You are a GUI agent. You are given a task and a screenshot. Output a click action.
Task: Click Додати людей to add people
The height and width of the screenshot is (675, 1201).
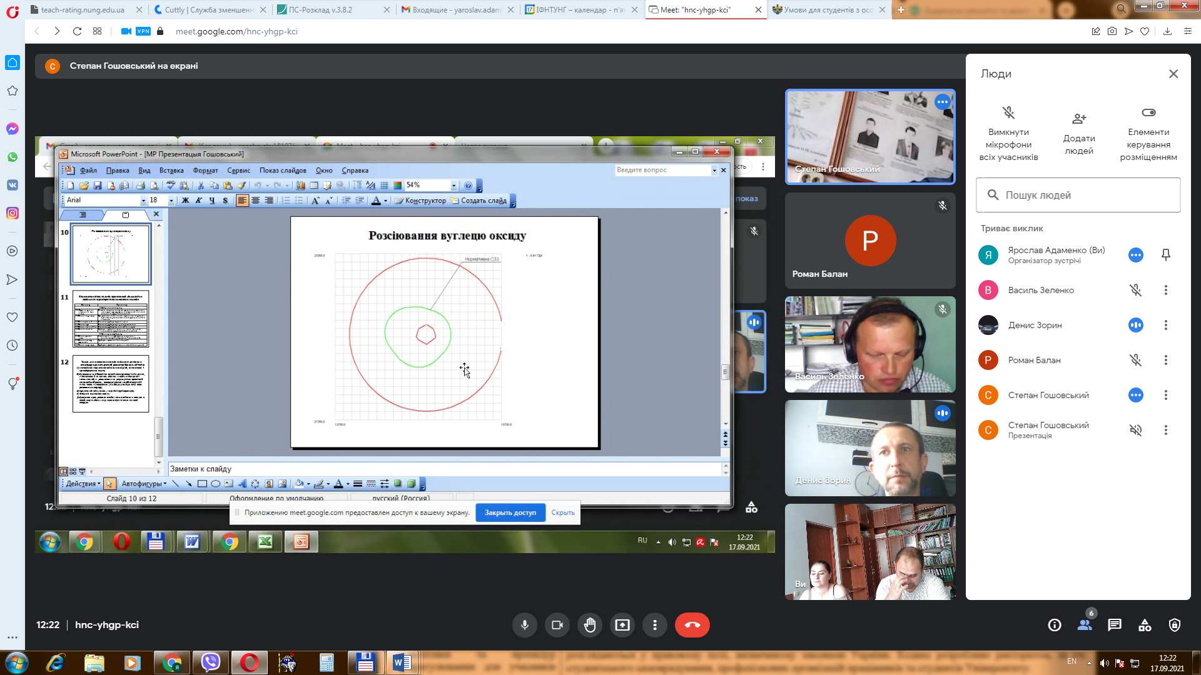[1079, 134]
